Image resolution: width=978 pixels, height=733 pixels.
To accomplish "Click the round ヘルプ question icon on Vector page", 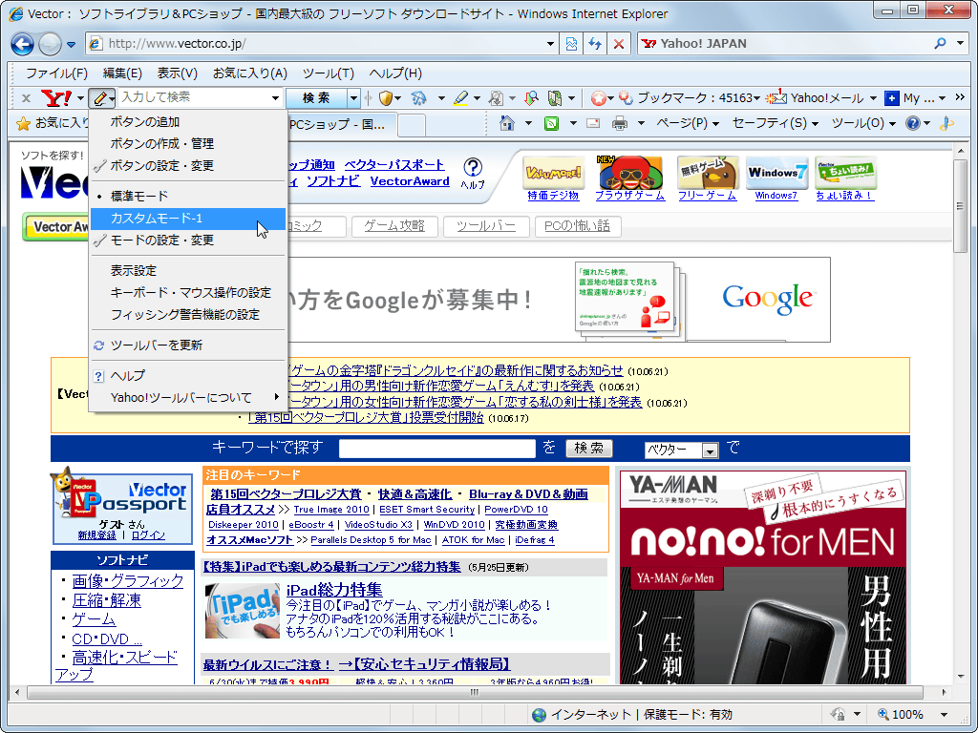I will click(473, 167).
